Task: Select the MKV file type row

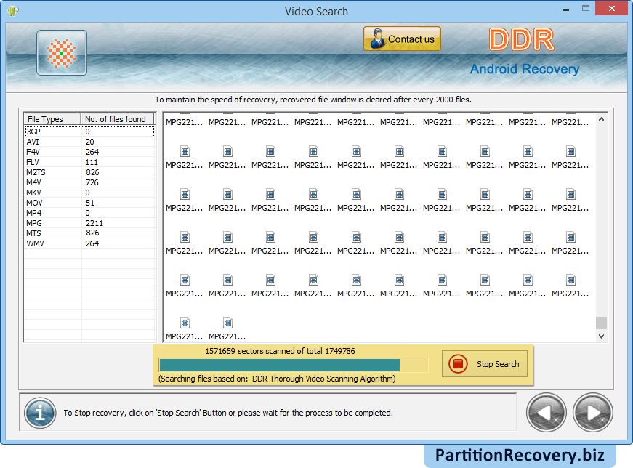Action: (x=89, y=193)
